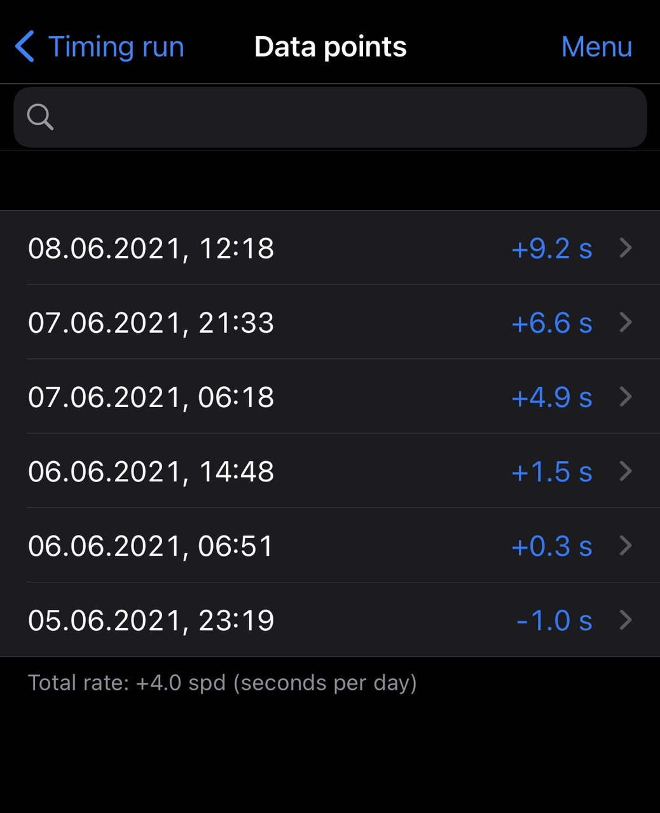The height and width of the screenshot is (813, 660).
Task: Open the 06.06.2021, 06:51 data point
Action: coord(151,546)
